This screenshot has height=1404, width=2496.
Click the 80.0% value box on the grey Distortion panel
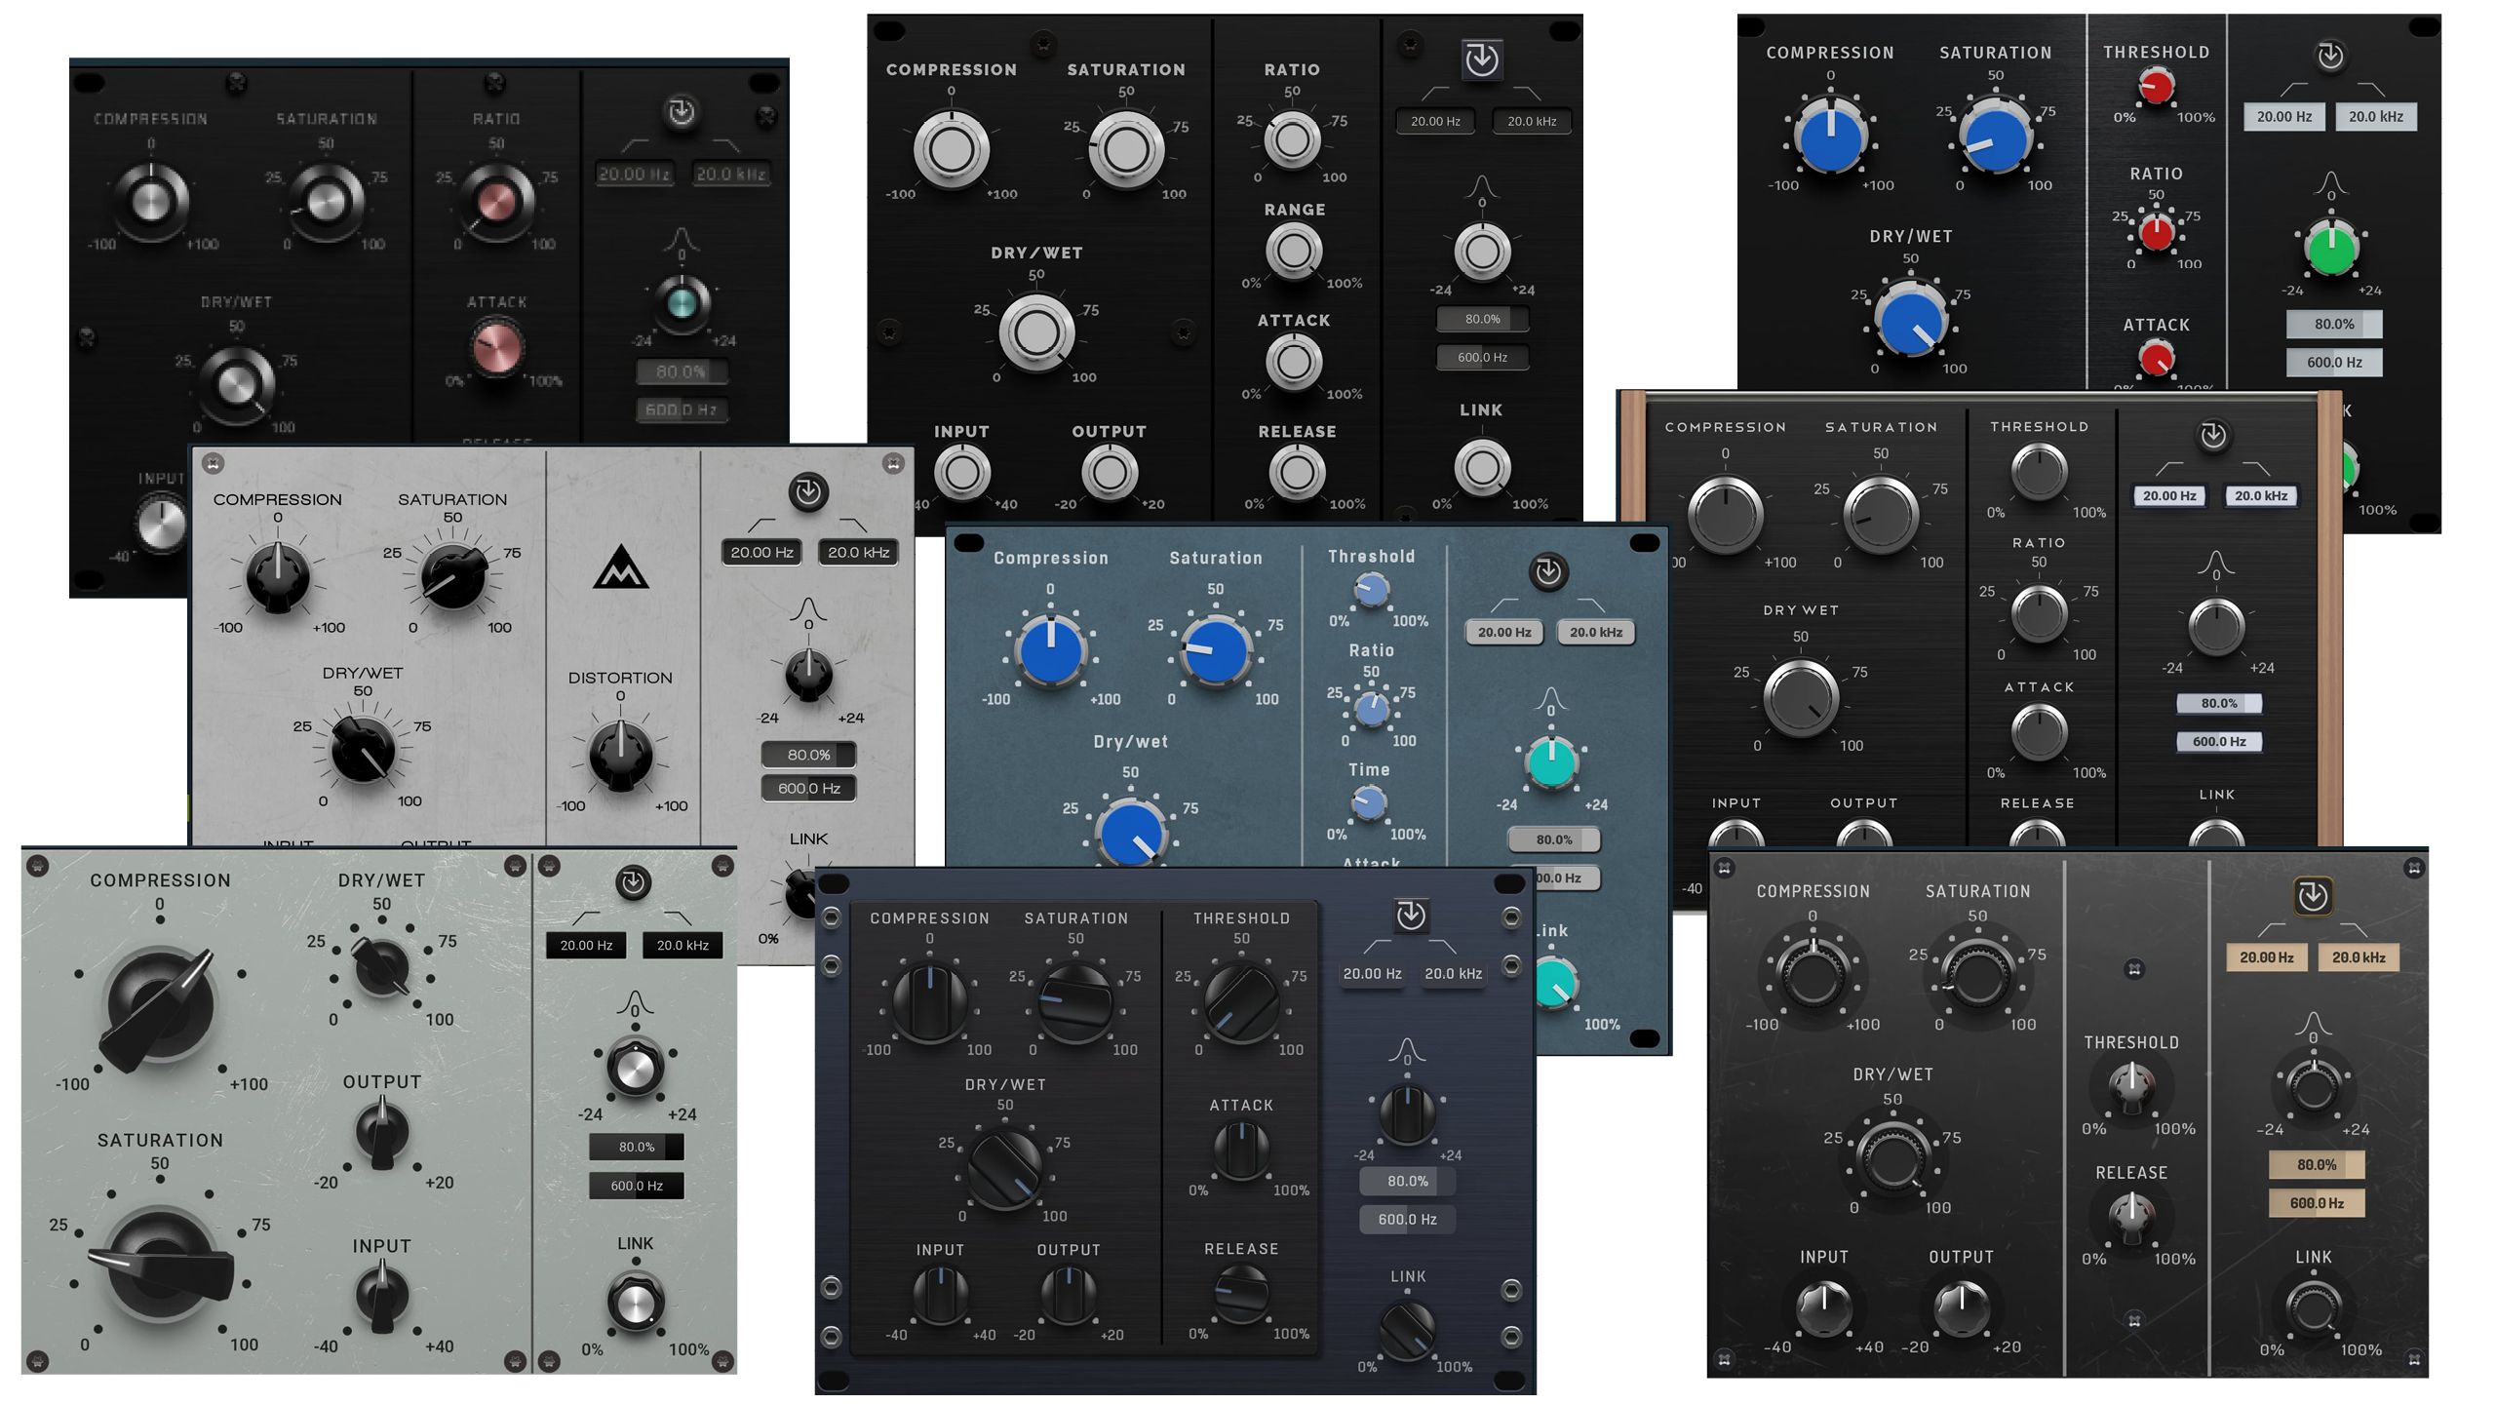(807, 753)
